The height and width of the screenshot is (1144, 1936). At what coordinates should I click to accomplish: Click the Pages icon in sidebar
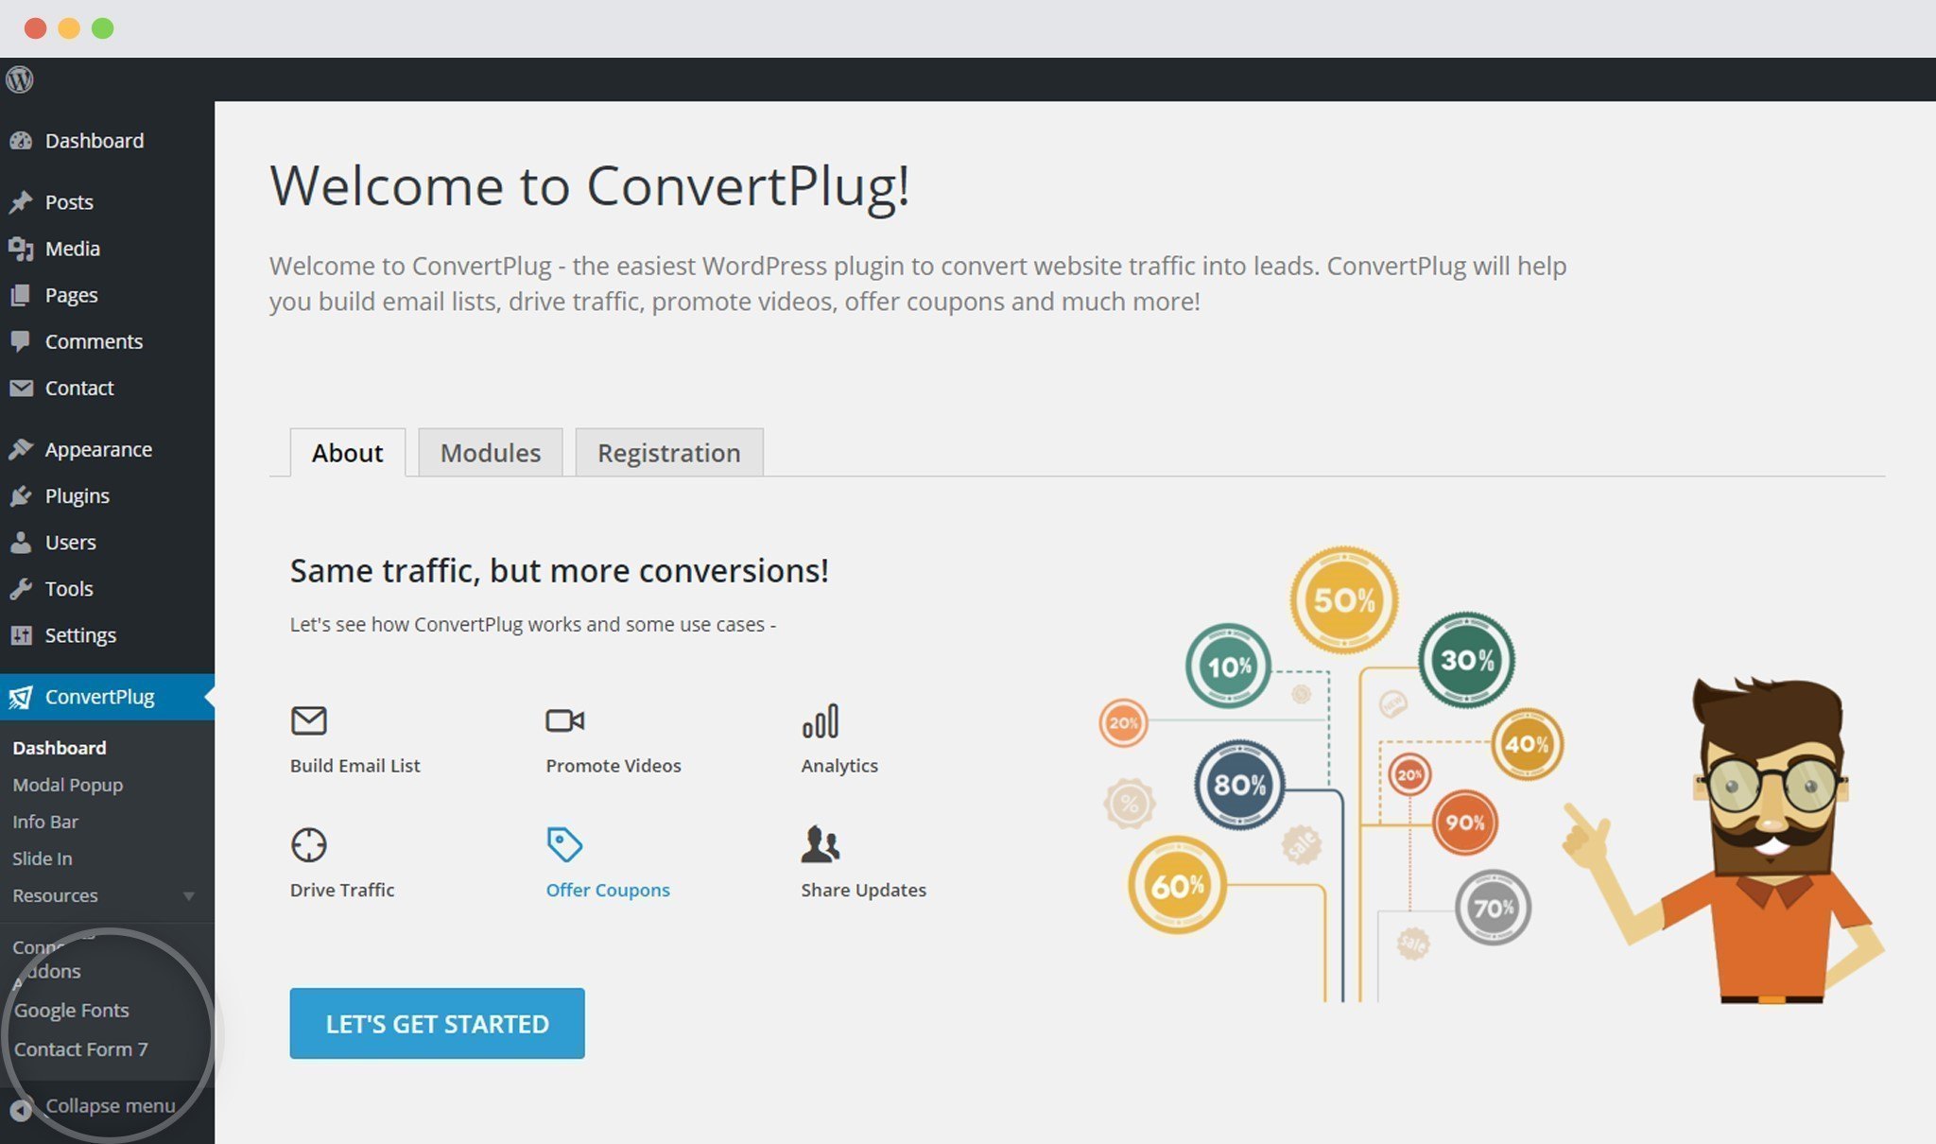coord(21,295)
